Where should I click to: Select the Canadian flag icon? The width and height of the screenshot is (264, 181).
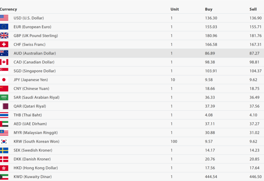point(4,62)
